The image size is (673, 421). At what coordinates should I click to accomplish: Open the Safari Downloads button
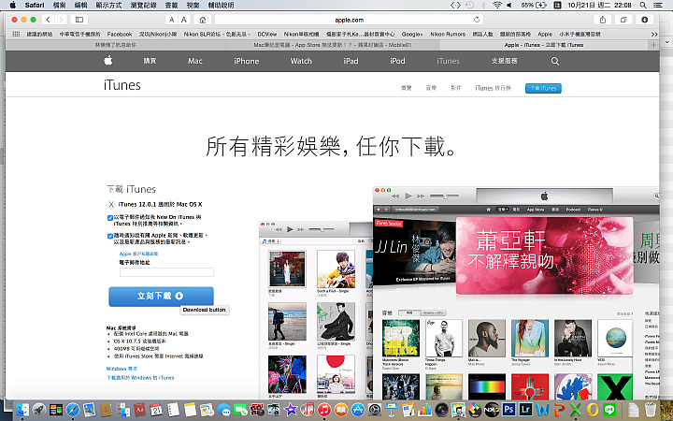644,20
